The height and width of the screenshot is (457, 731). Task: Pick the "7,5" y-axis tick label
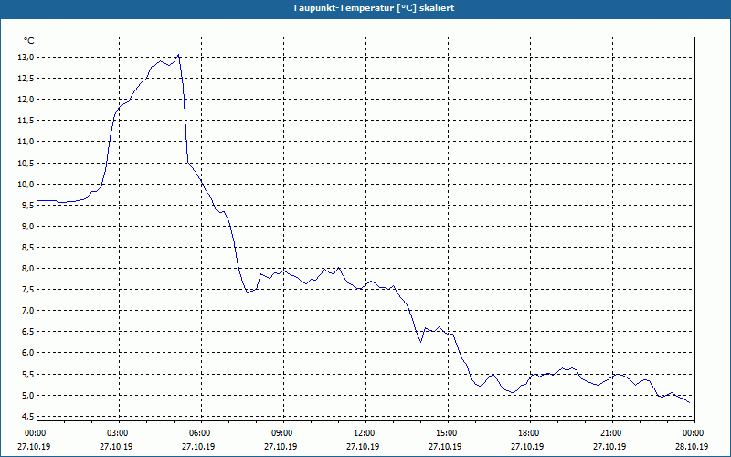[27, 290]
